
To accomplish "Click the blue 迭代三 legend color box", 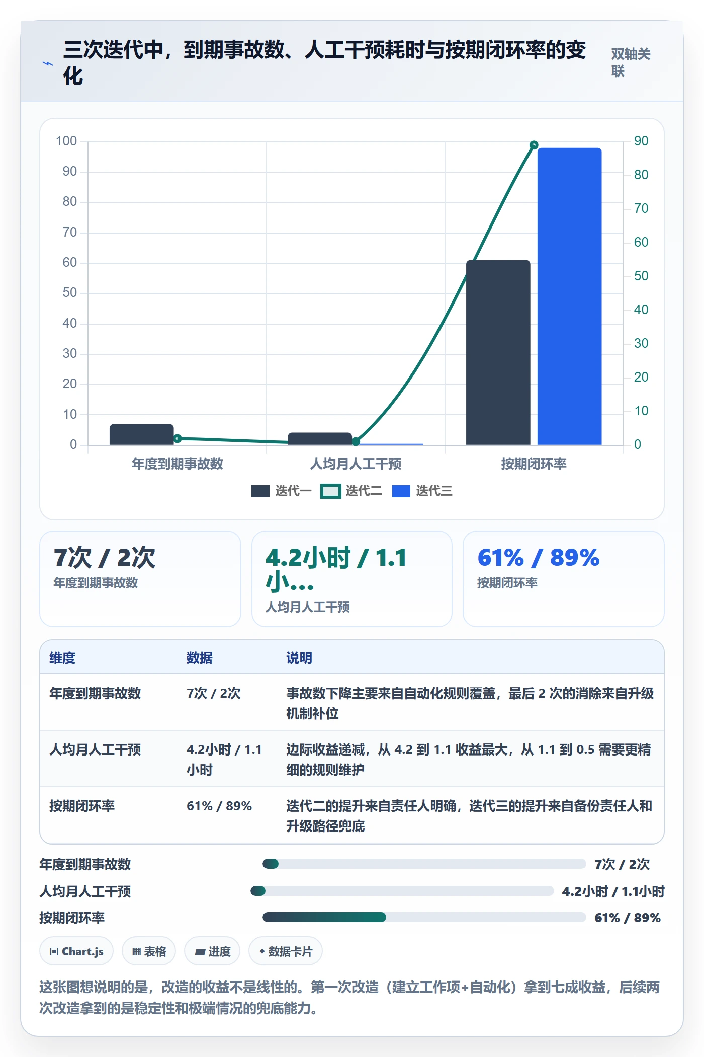I will 401,491.
